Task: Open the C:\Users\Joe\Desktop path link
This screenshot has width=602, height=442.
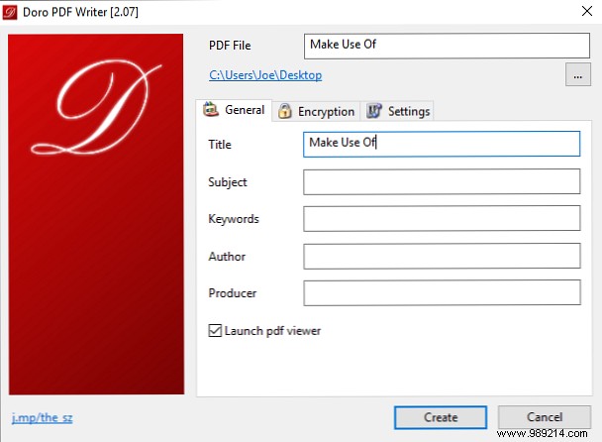Action: (x=265, y=75)
